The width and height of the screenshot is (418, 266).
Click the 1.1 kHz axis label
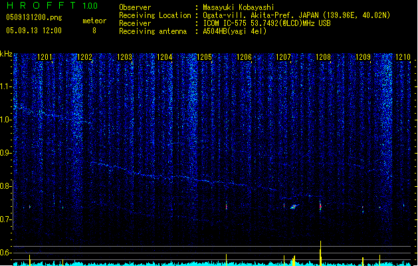[x=5, y=86]
